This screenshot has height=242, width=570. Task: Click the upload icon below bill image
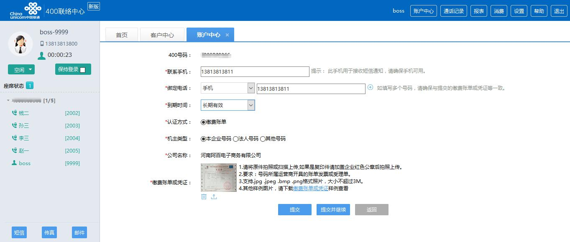tap(214, 197)
